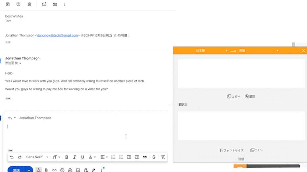Open the more options menu in top toolbar
This screenshot has height=172, width=307.
point(65,4)
